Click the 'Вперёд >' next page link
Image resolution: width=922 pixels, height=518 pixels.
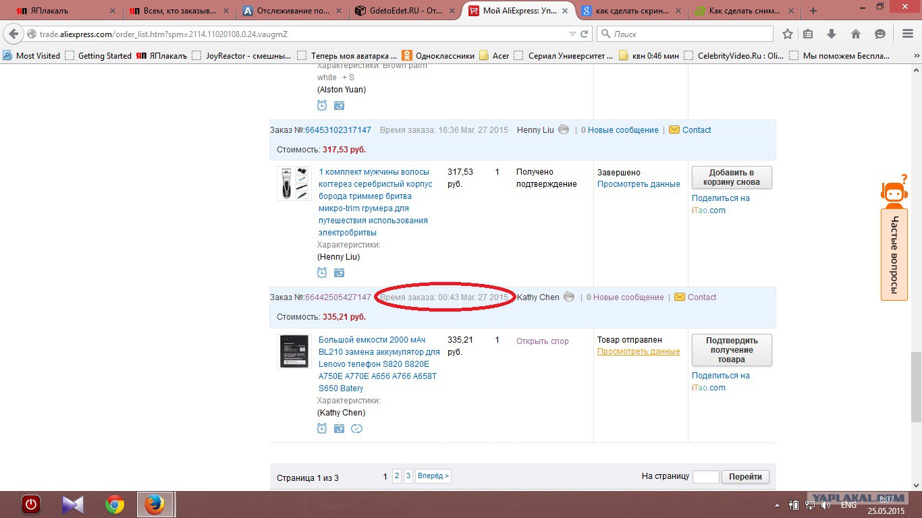(x=433, y=476)
